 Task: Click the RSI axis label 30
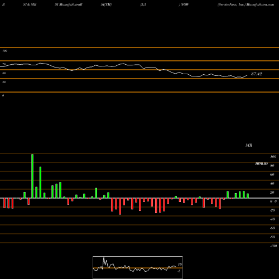coord(4,82)
